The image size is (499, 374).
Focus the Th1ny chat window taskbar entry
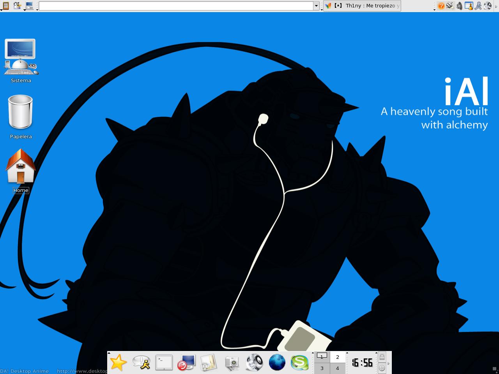(362, 6)
